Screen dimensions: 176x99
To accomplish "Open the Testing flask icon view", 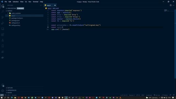I will point(2,40).
